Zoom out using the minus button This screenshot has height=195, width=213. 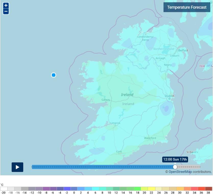coord(6,11)
